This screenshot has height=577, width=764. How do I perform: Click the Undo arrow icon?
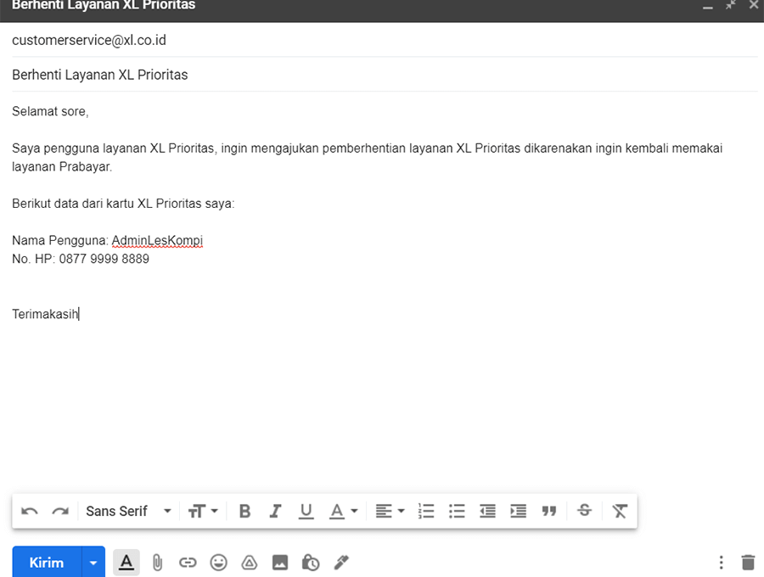(x=30, y=512)
